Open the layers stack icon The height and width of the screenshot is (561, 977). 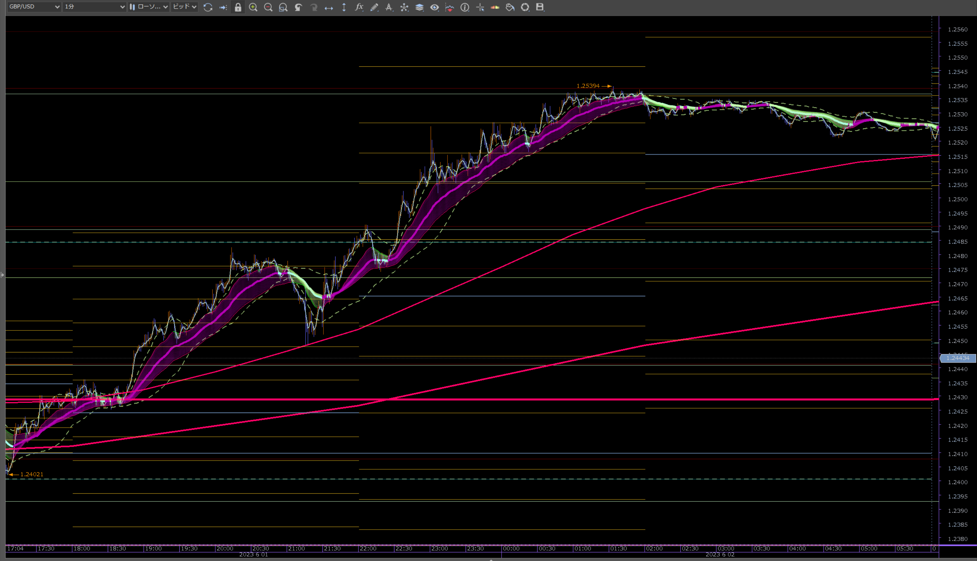419,7
